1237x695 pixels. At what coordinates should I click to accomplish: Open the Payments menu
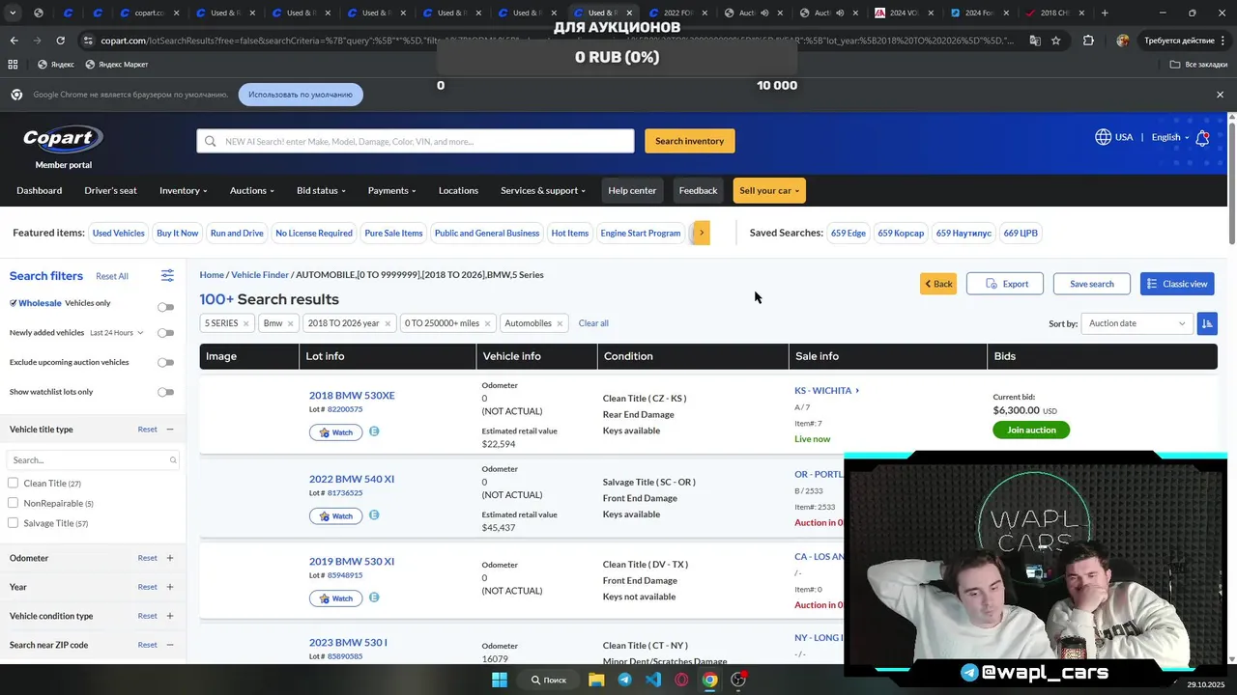tap(391, 190)
